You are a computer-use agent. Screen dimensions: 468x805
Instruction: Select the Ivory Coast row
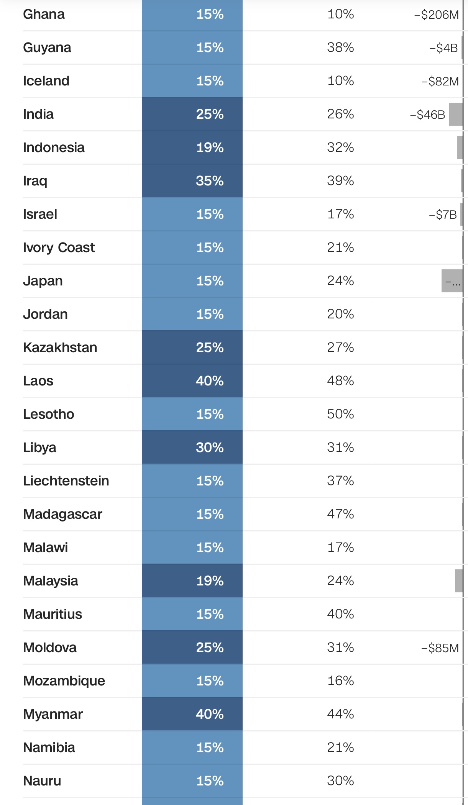(243, 248)
